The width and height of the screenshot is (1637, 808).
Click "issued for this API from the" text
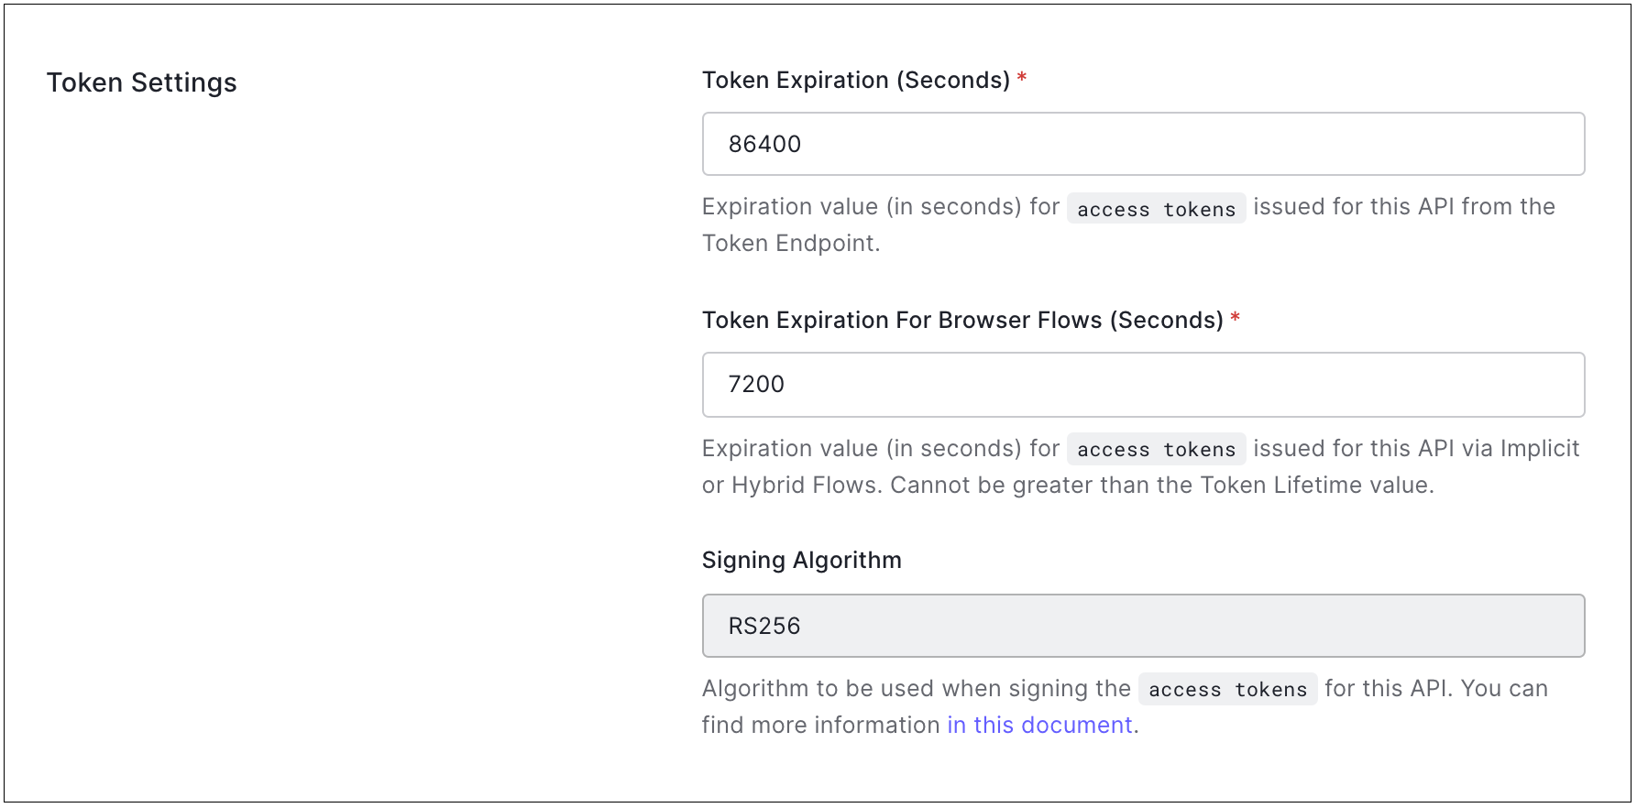pyautogui.click(x=1403, y=207)
